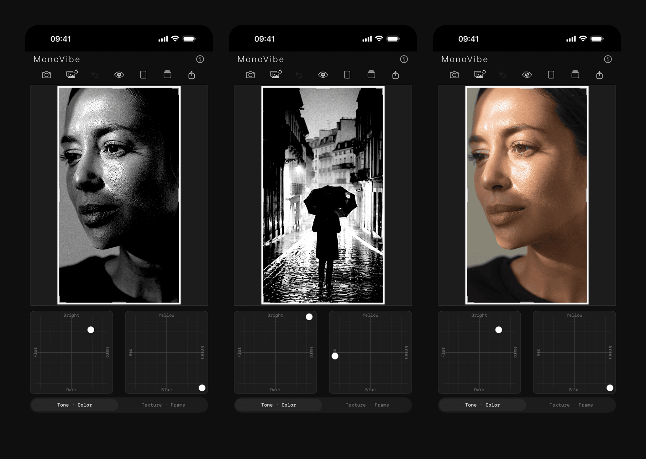Screen dimensions: 646x459
Task: Click MonoVibe title above the umbrella photo
Action: tap(261, 59)
